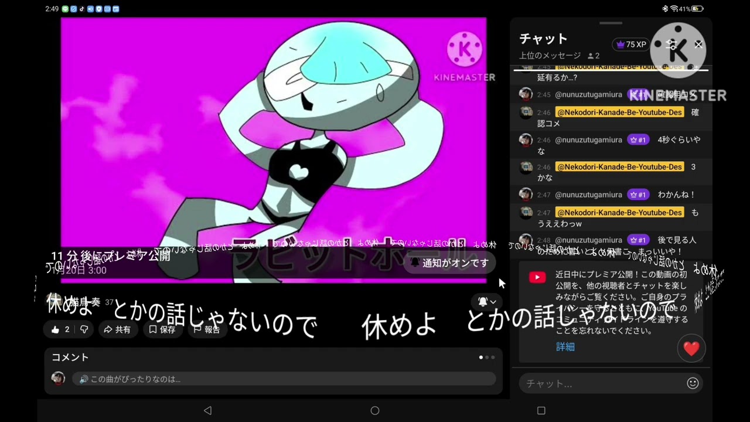
Task: Select @Nekodori-Kanade-Be-Youtube-Des name in 確認コメ row
Action: [619, 112]
